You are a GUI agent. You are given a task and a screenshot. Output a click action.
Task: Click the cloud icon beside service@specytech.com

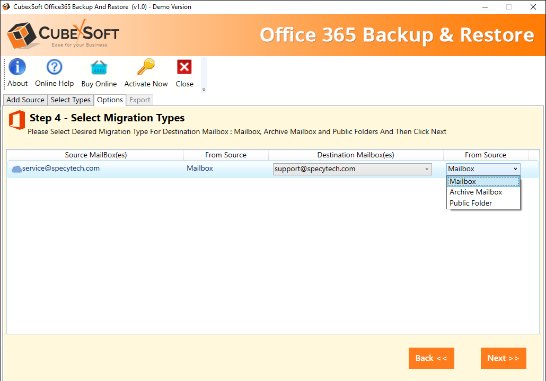(x=16, y=169)
